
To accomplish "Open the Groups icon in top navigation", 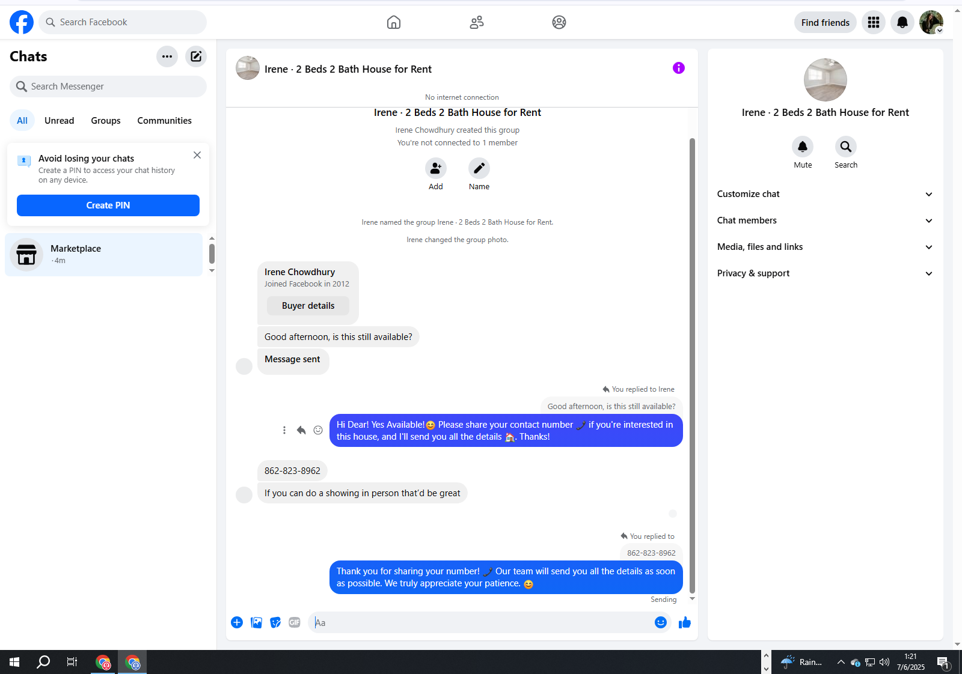I will (559, 22).
